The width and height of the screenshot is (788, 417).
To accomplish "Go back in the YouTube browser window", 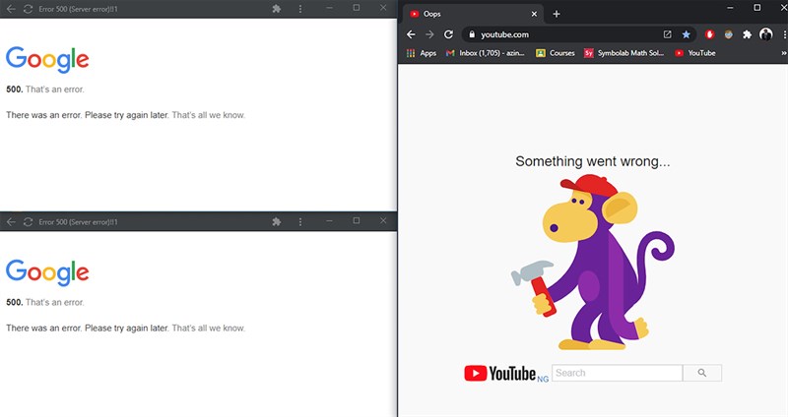I will click(x=411, y=34).
